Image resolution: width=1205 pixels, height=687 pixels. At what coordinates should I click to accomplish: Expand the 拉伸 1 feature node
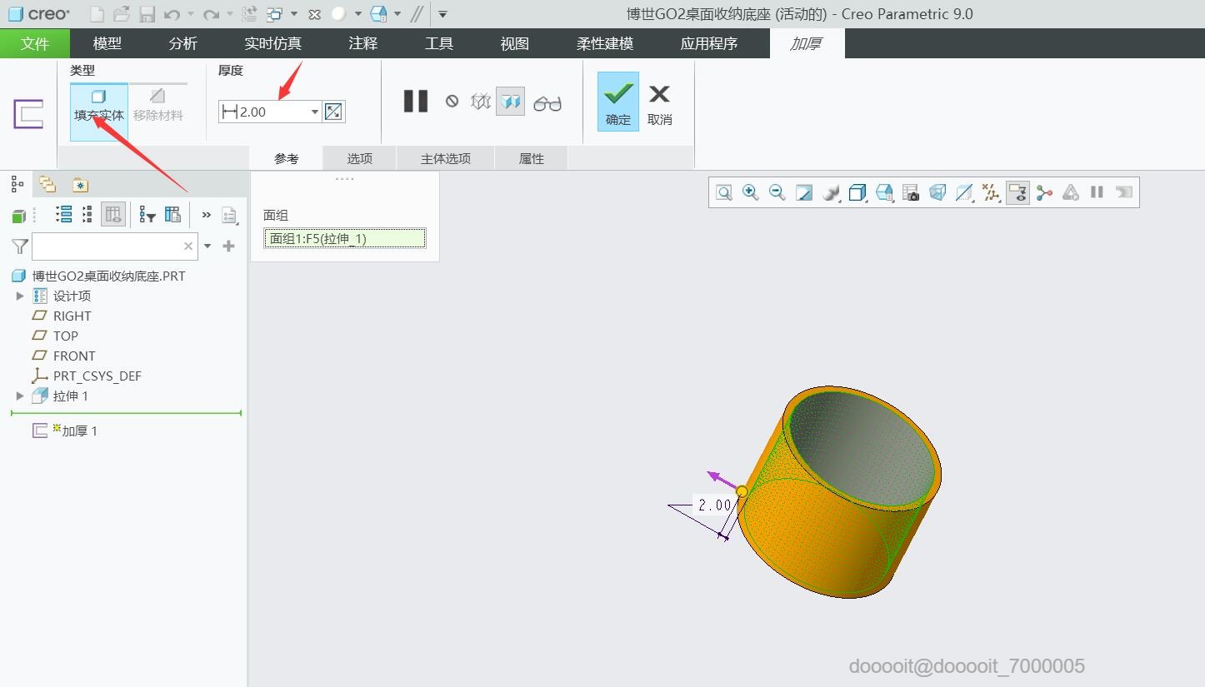(20, 396)
